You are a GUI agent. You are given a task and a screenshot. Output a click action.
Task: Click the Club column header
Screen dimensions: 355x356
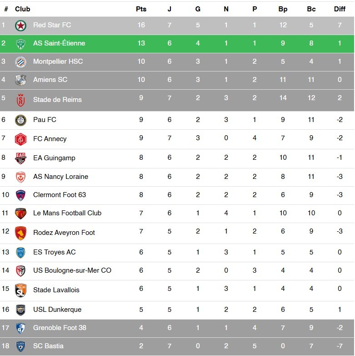coord(23,9)
